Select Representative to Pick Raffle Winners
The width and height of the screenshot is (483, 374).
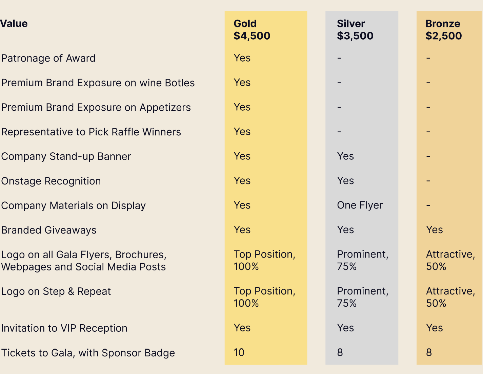91,132
